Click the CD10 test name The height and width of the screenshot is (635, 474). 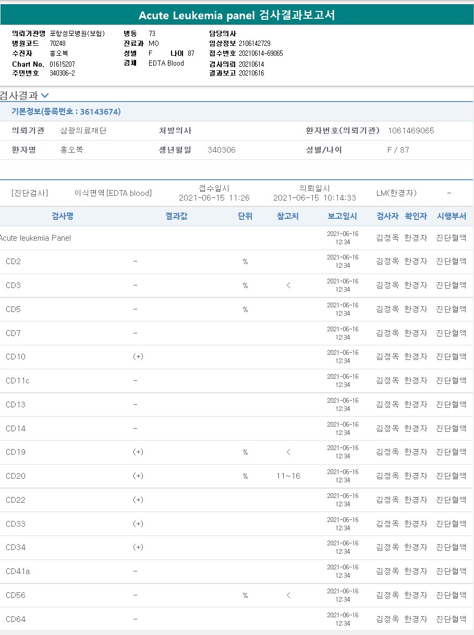(16, 357)
